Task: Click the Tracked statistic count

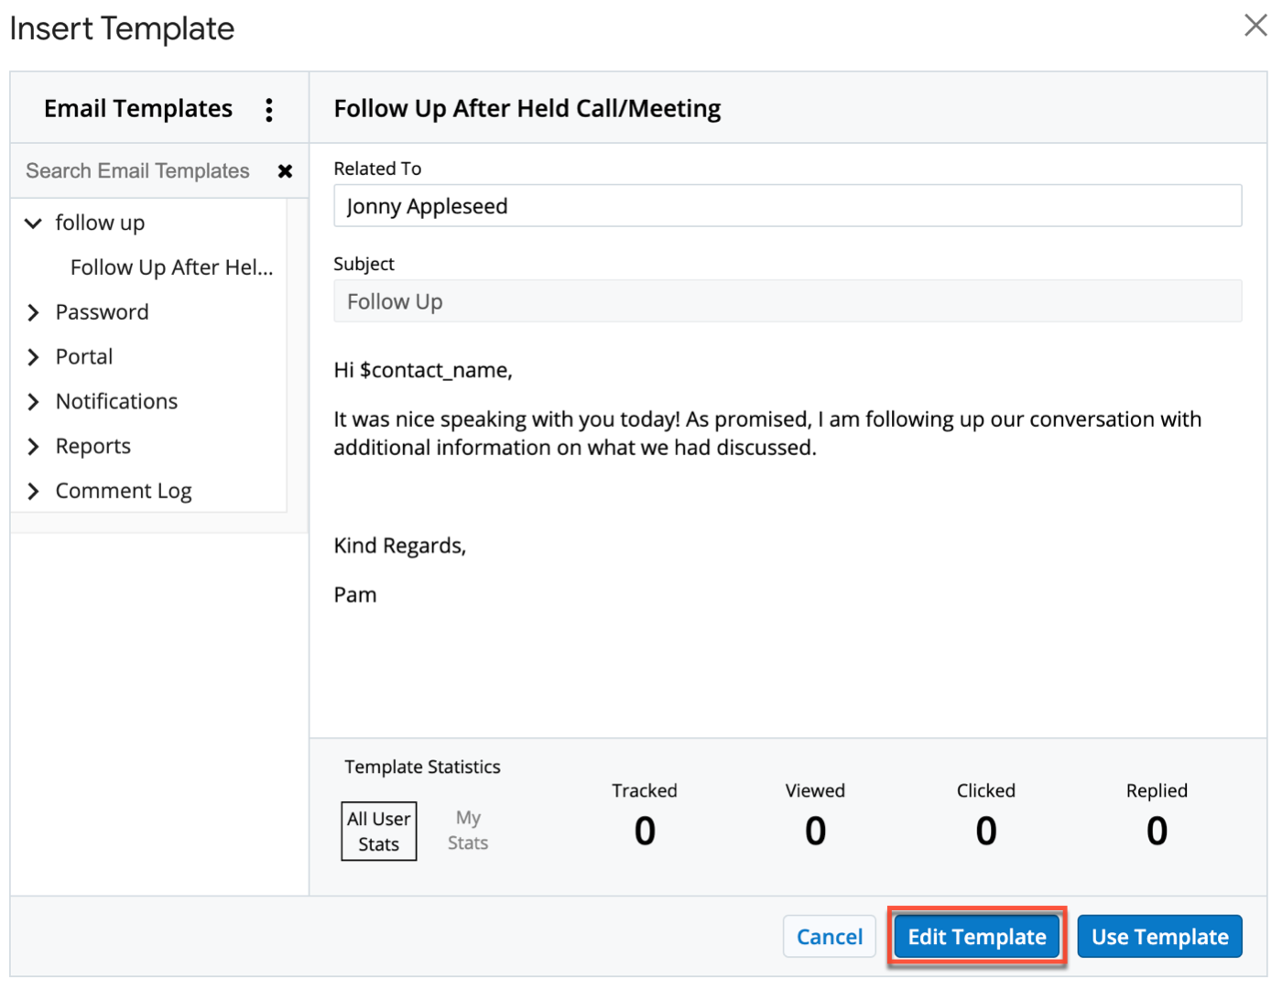Action: (645, 831)
